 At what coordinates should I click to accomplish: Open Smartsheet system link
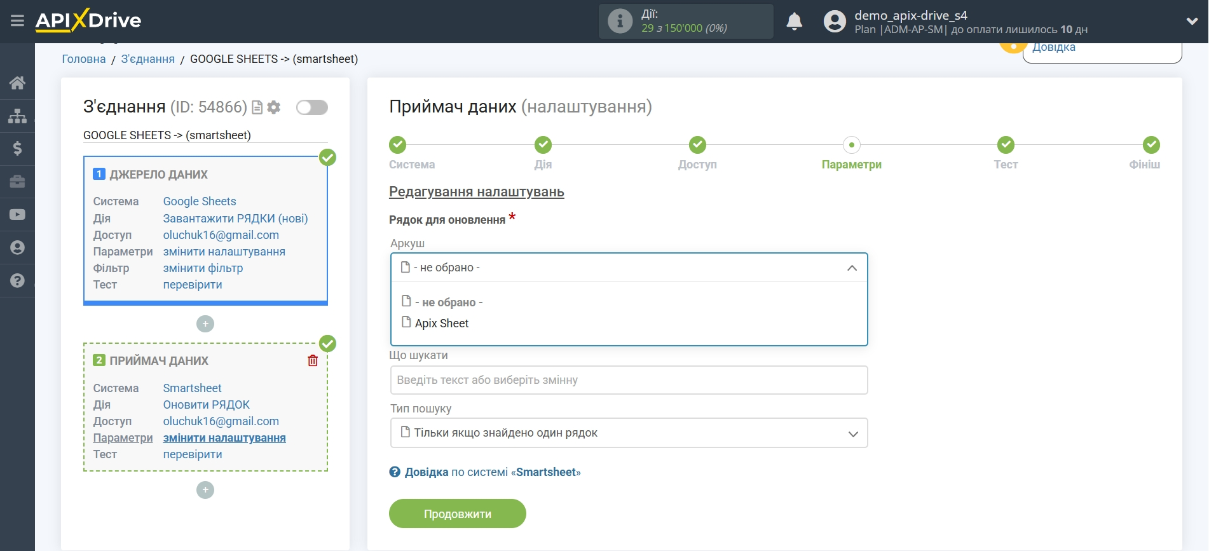click(x=193, y=388)
